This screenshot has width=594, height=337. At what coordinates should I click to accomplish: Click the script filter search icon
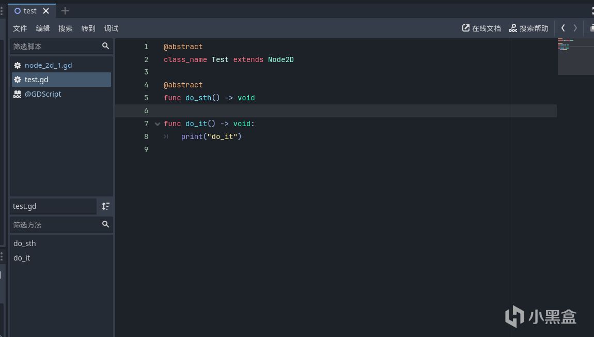coord(105,46)
